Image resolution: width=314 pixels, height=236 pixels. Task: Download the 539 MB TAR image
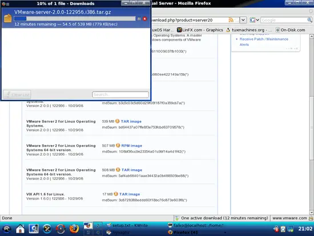tap(131, 121)
